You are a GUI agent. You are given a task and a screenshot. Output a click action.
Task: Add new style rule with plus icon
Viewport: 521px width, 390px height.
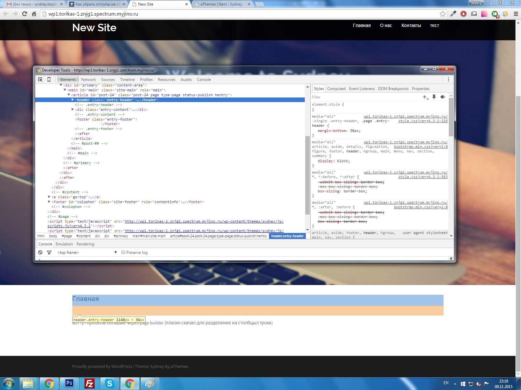[425, 97]
